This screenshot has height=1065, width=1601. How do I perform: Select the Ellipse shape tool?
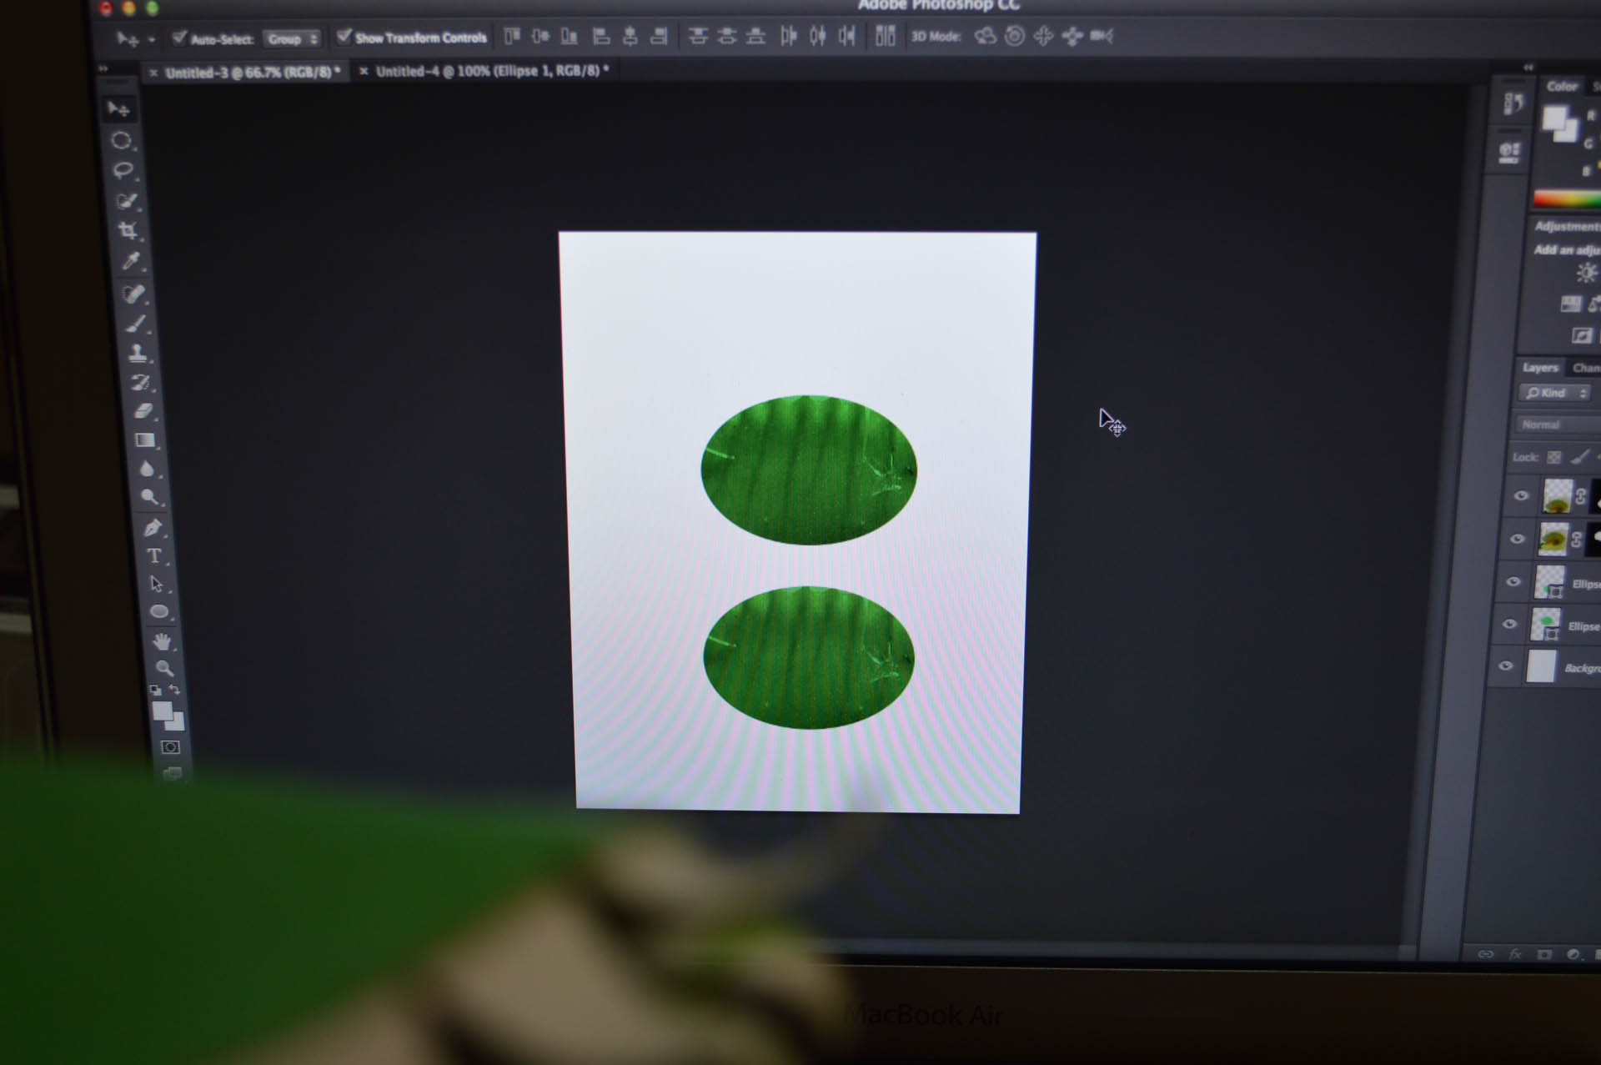pos(159,612)
